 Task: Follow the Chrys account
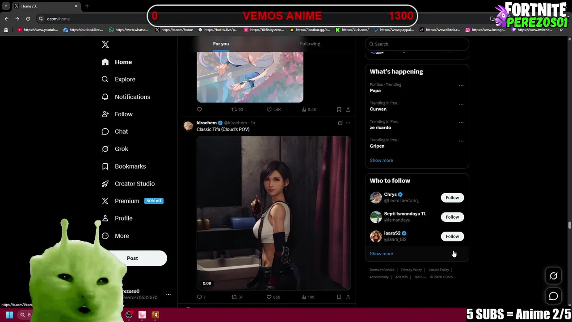(x=452, y=198)
